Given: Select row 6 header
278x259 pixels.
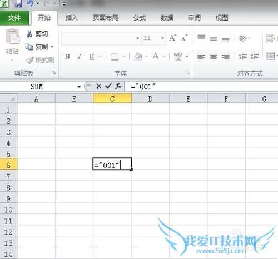Looking at the screenshot, I should coord(8,164).
